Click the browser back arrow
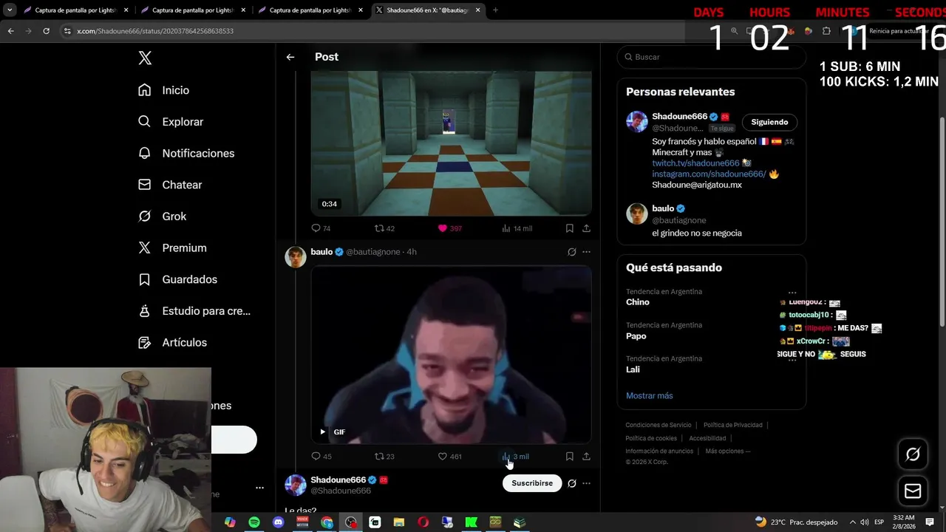 pos(10,31)
